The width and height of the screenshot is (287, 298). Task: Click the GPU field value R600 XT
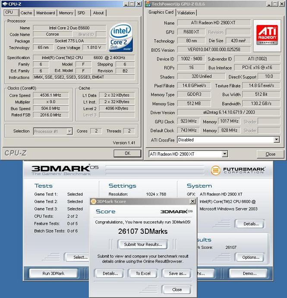pyautogui.click(x=191, y=32)
